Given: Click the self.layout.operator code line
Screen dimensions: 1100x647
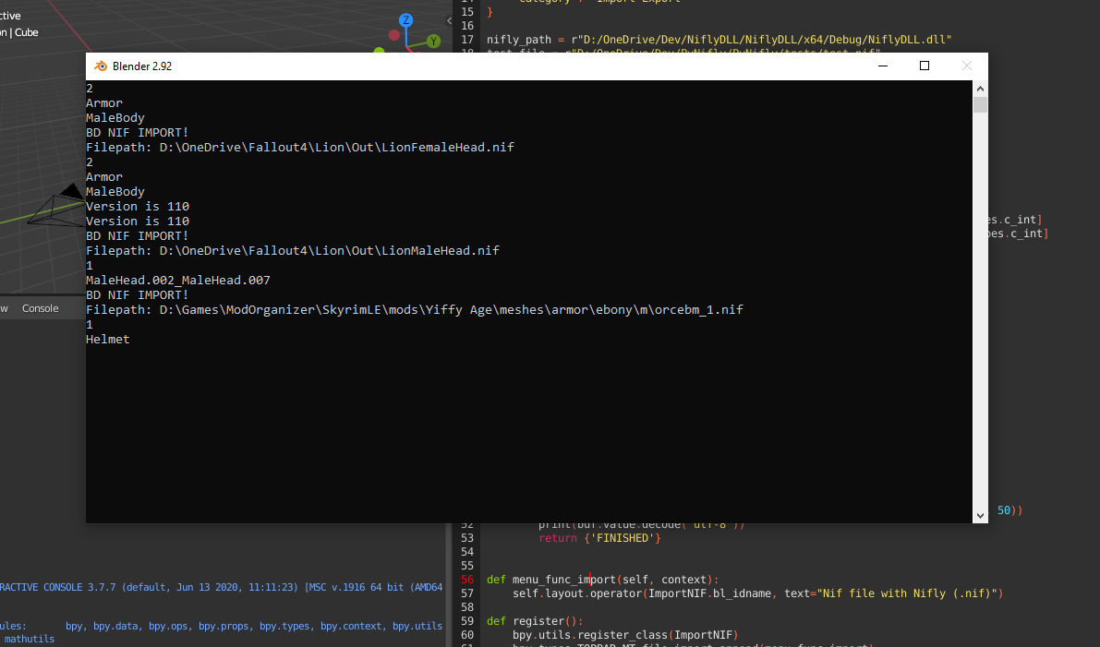Looking at the screenshot, I should (757, 593).
